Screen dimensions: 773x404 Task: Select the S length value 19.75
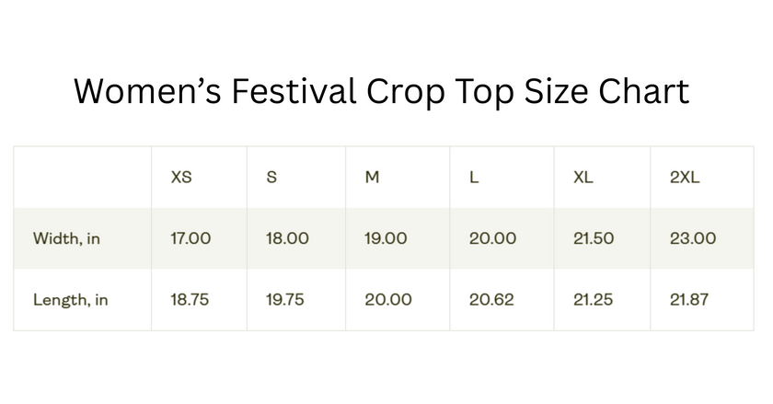click(287, 299)
